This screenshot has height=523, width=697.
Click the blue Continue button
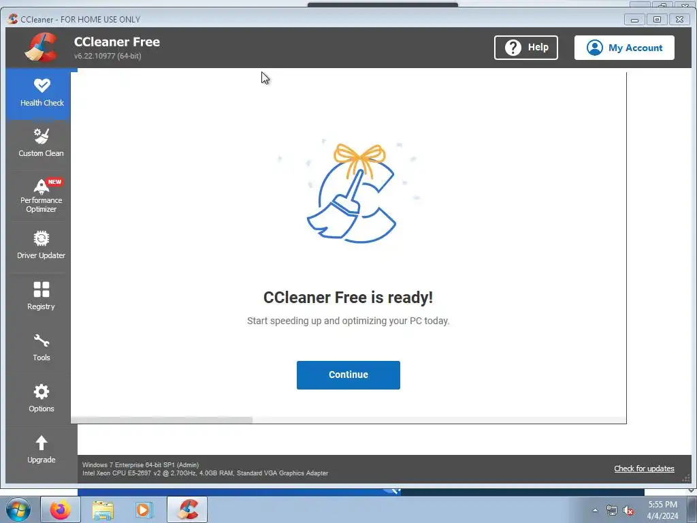click(x=348, y=375)
